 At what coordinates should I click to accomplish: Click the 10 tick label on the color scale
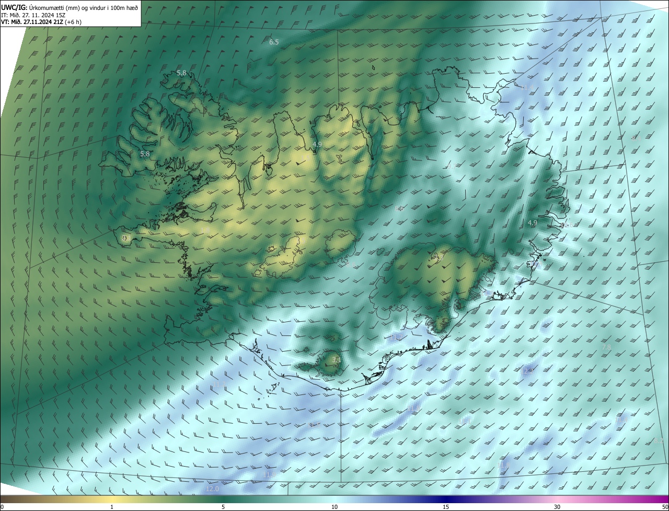pos(334,507)
